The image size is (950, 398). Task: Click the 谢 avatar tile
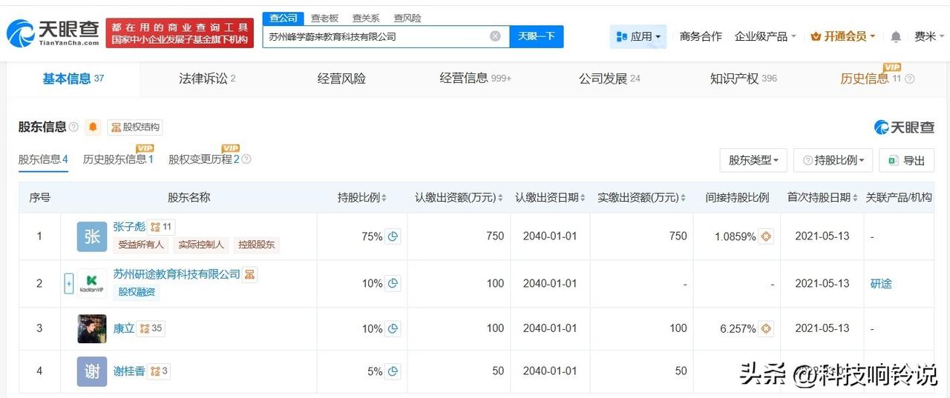(92, 371)
